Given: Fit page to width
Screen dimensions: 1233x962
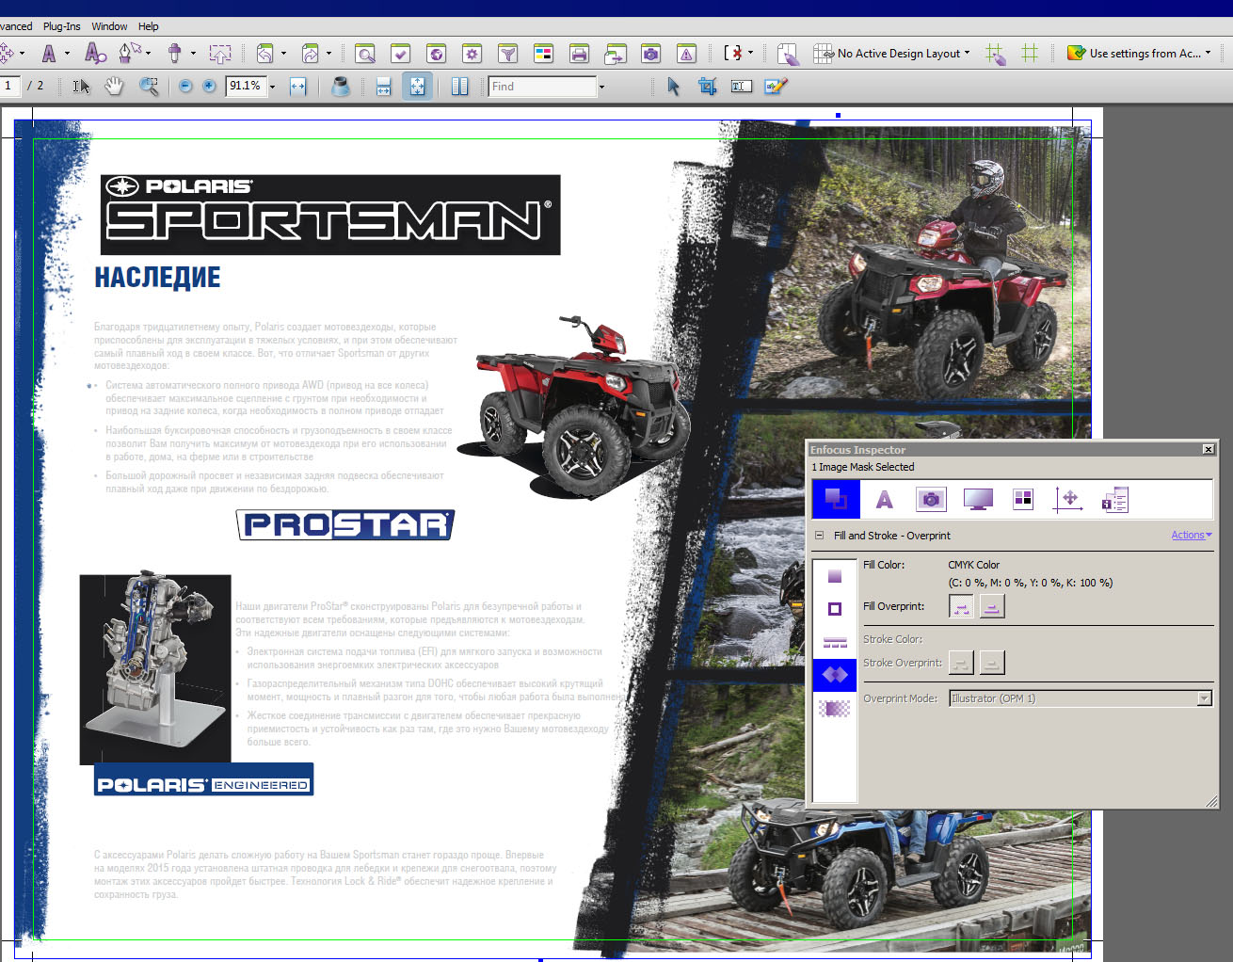Looking at the screenshot, I should click(x=297, y=87).
